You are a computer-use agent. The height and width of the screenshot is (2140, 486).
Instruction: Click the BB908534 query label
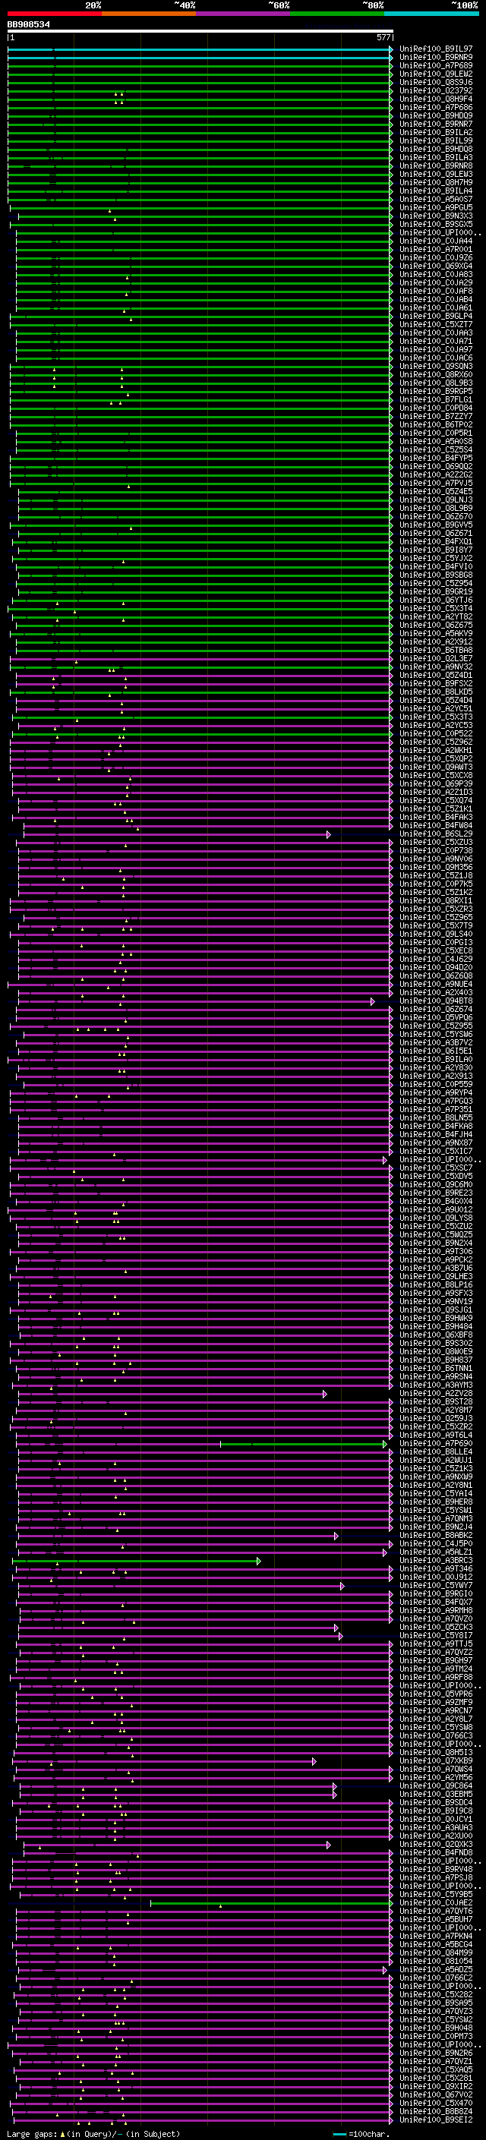(29, 25)
